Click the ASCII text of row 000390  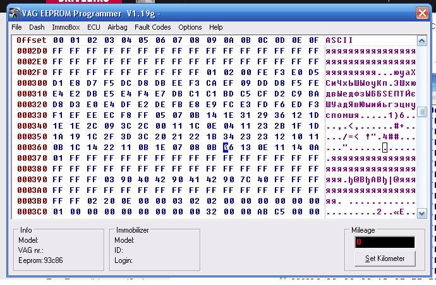coord(371,180)
